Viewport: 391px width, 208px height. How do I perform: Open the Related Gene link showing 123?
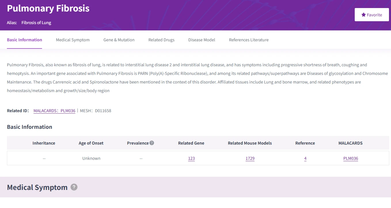[191, 158]
